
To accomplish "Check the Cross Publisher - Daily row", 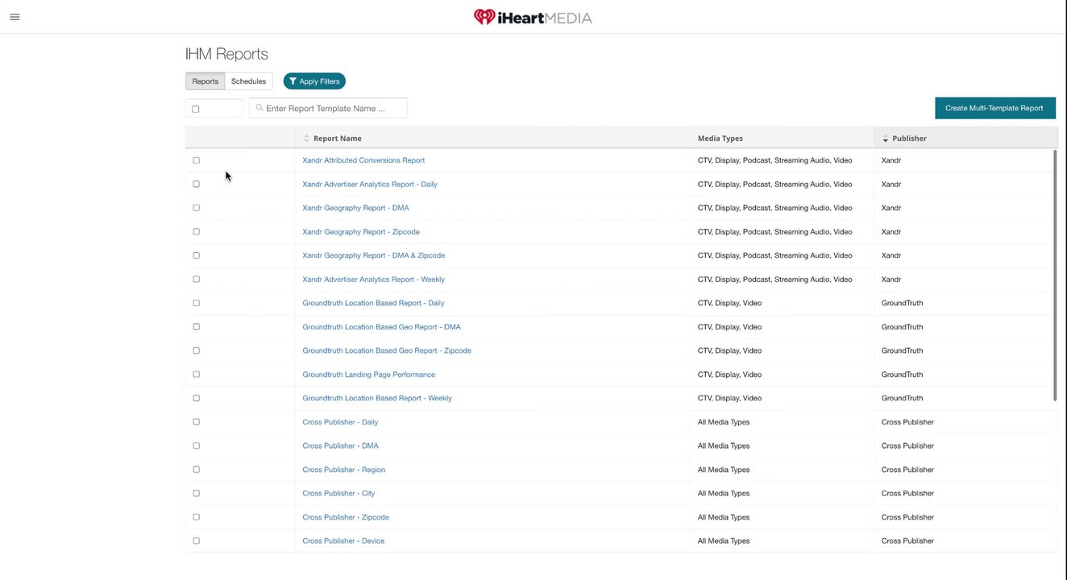I will tap(196, 422).
